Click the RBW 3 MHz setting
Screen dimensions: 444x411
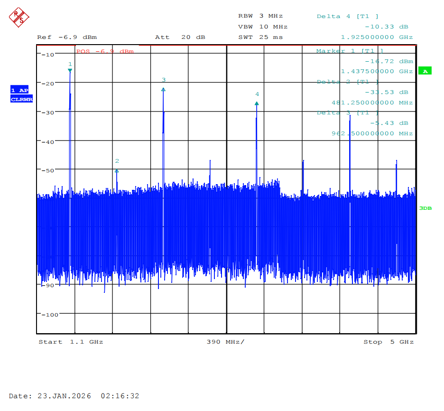pyautogui.click(x=260, y=16)
